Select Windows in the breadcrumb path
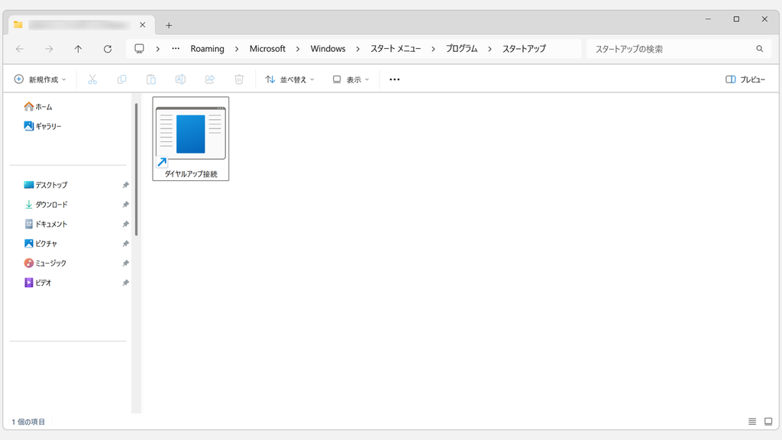The image size is (782, 440). pyautogui.click(x=328, y=49)
